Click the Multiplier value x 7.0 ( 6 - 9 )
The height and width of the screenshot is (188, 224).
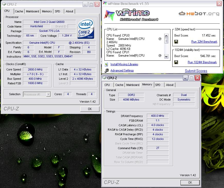[x=35, y=74]
